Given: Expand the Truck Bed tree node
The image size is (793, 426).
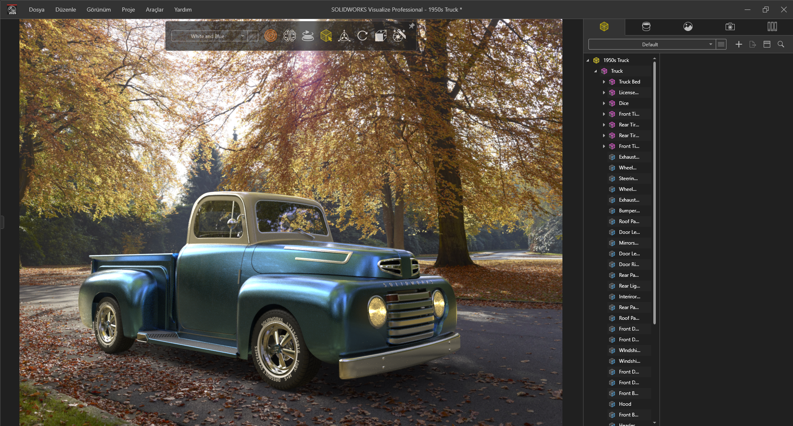Looking at the screenshot, I should [x=604, y=82].
